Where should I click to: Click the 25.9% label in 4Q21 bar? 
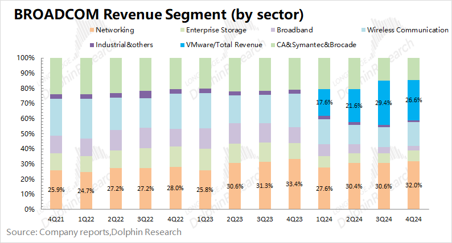(x=56, y=190)
